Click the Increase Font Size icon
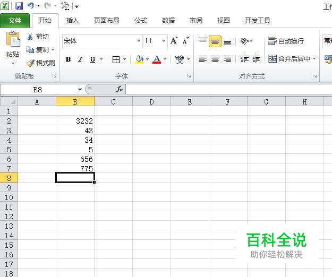This screenshot has height=277, width=332. point(174,41)
